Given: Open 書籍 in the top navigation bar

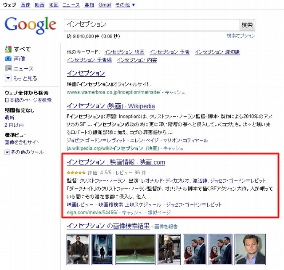Looking at the screenshot, I should (x=89, y=5).
